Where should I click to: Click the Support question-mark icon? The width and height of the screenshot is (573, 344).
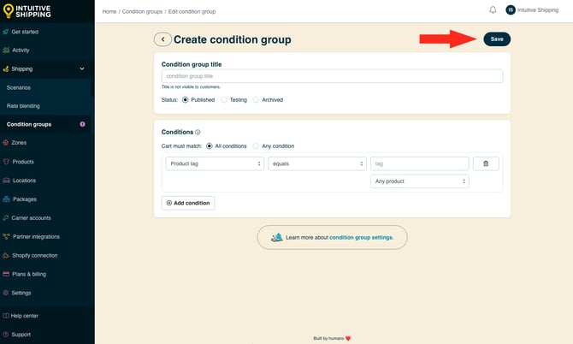click(x=5, y=335)
